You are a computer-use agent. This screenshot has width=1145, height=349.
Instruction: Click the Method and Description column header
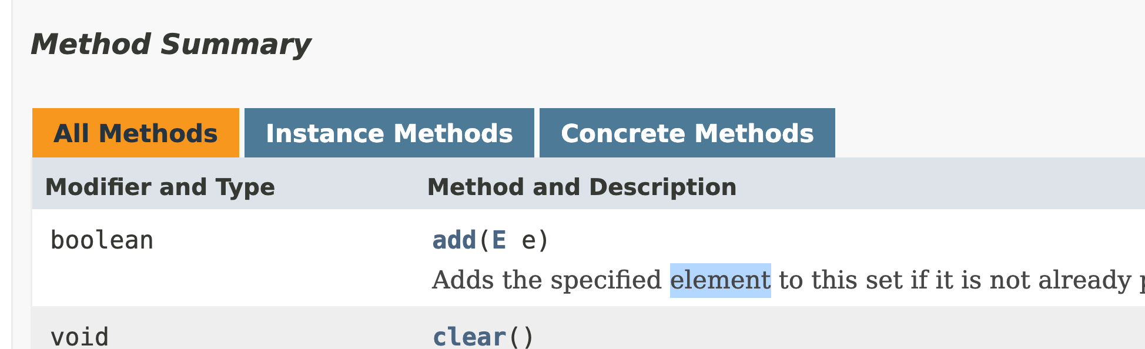coord(582,187)
